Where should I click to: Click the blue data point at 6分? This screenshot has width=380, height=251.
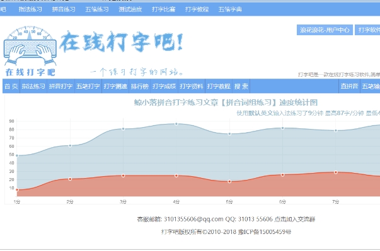pos(282,128)
